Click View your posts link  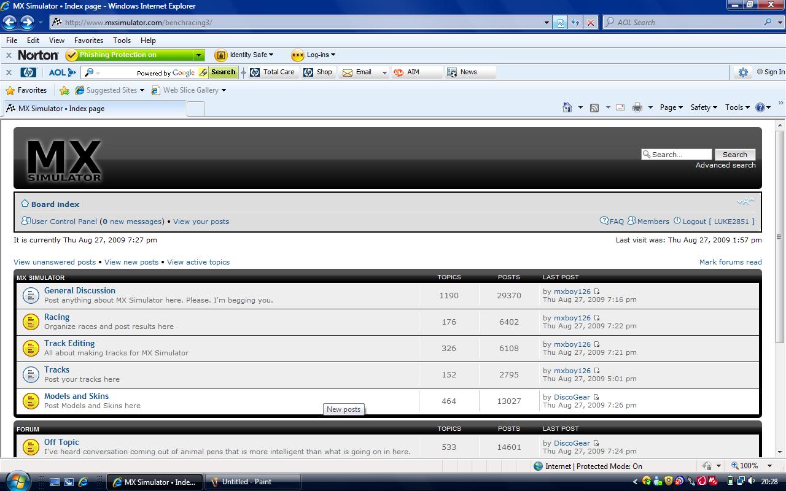click(x=201, y=222)
